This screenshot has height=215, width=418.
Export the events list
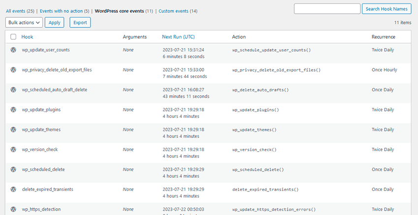point(80,23)
